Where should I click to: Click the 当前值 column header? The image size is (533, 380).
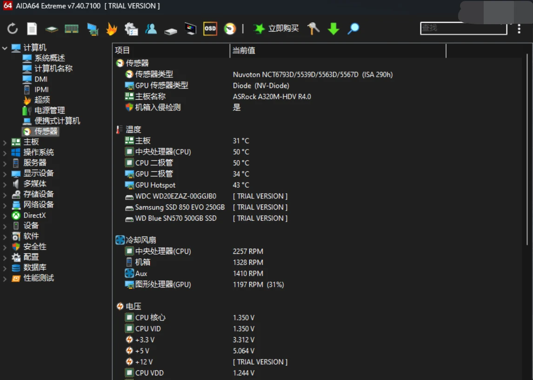pos(338,50)
